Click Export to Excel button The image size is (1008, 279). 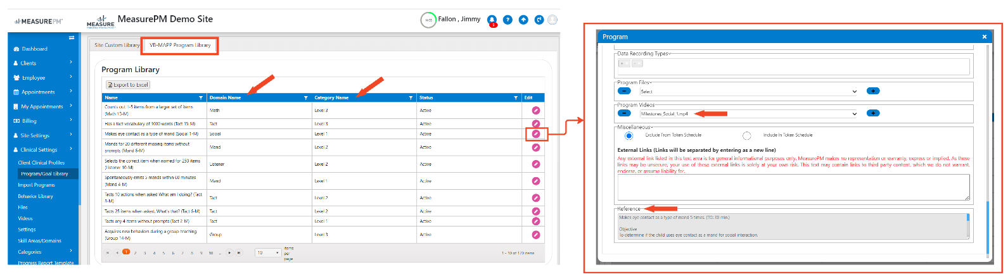point(128,85)
